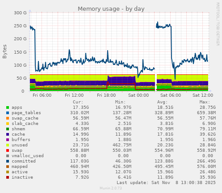Viewport: 222px width, 193px height.
Task: Click the indigo cache legend swatch
Action: tap(8, 134)
